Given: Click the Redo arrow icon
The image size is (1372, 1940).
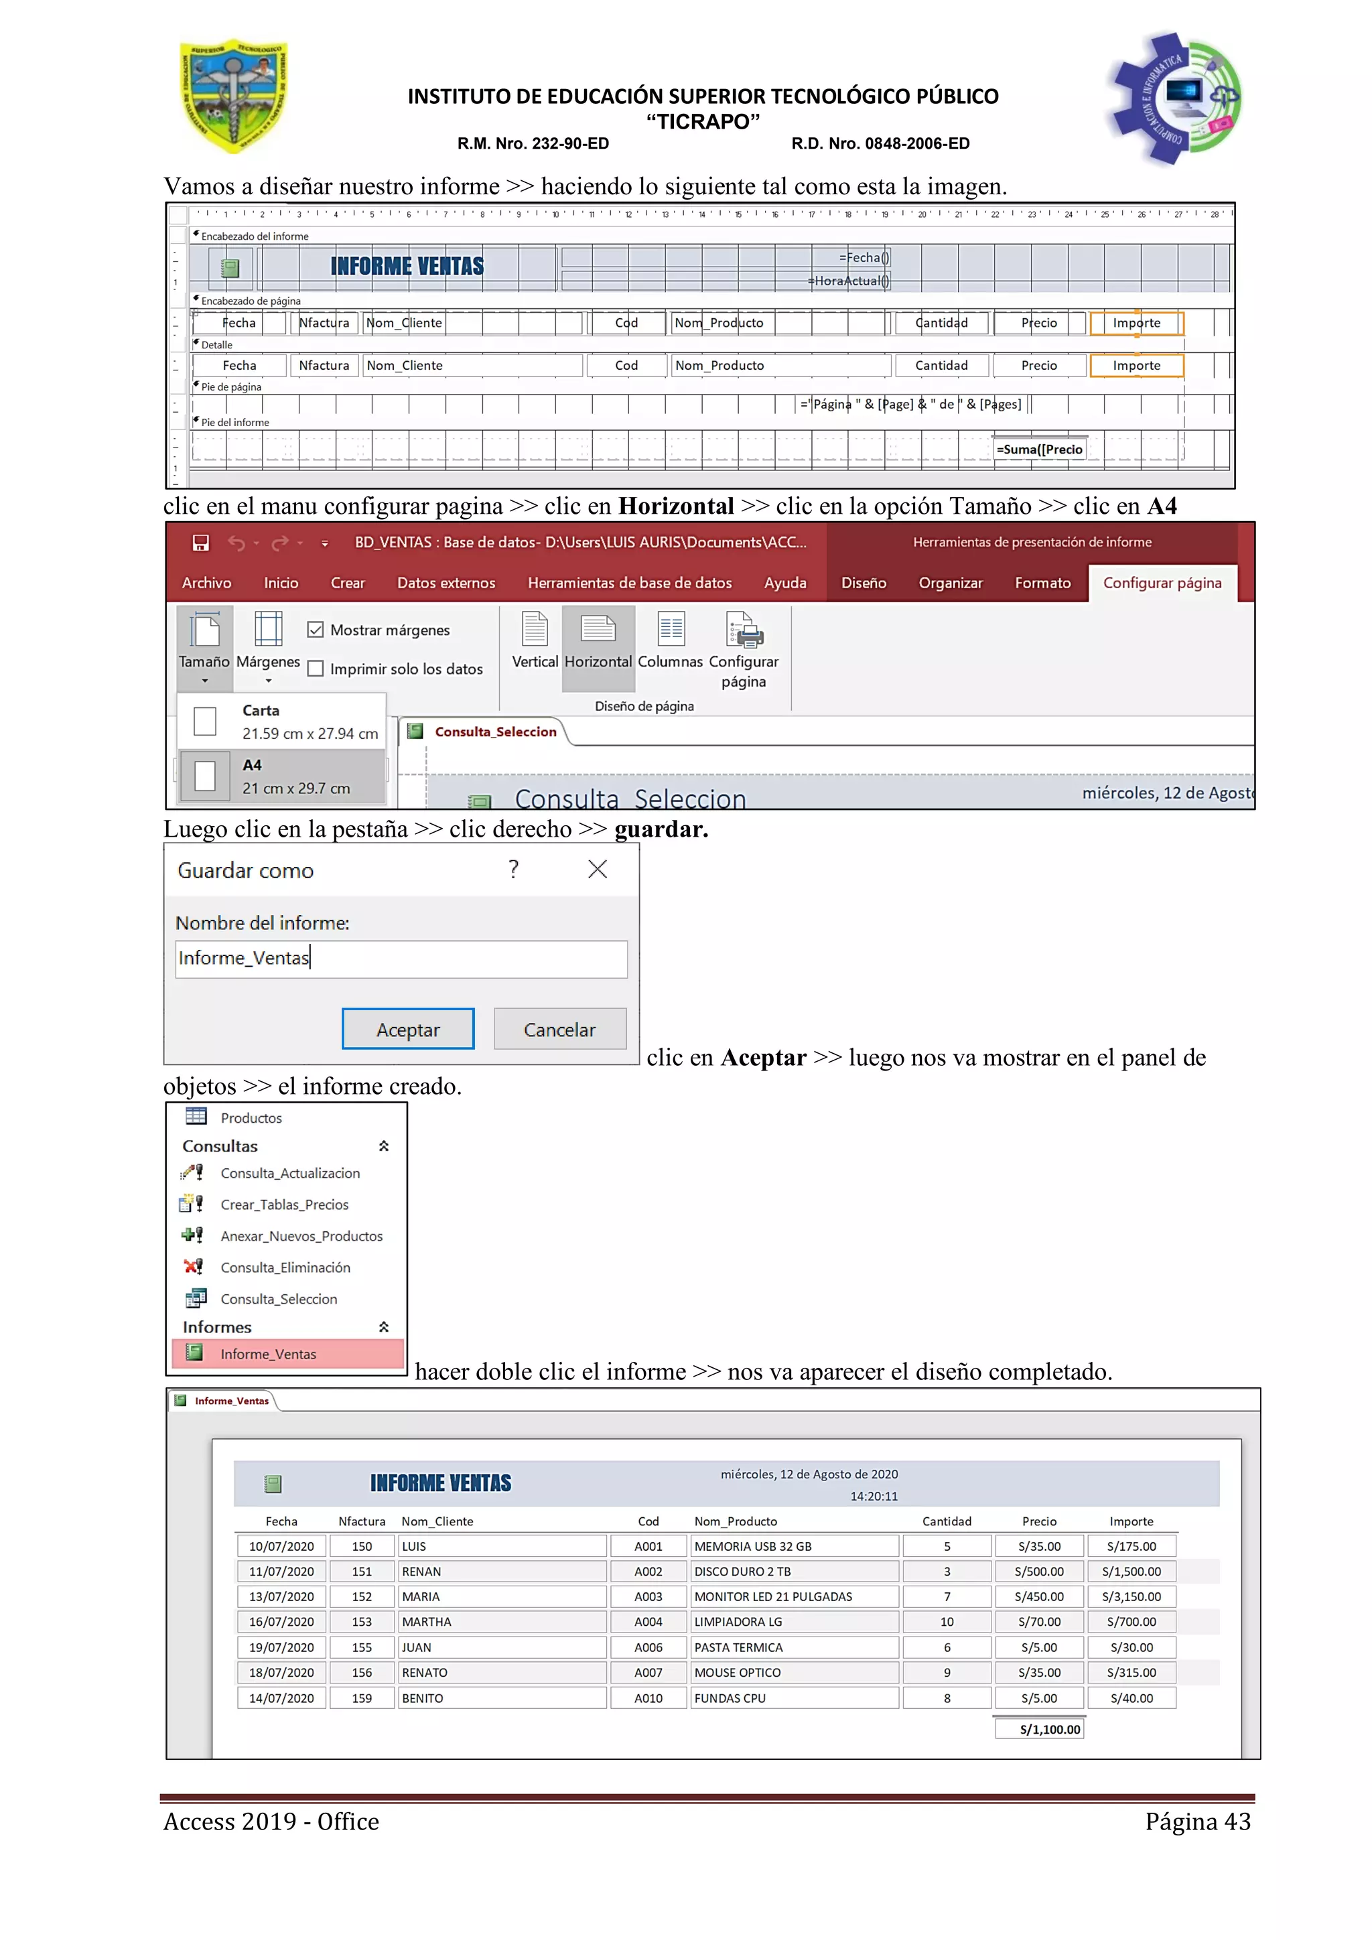Looking at the screenshot, I should [281, 543].
